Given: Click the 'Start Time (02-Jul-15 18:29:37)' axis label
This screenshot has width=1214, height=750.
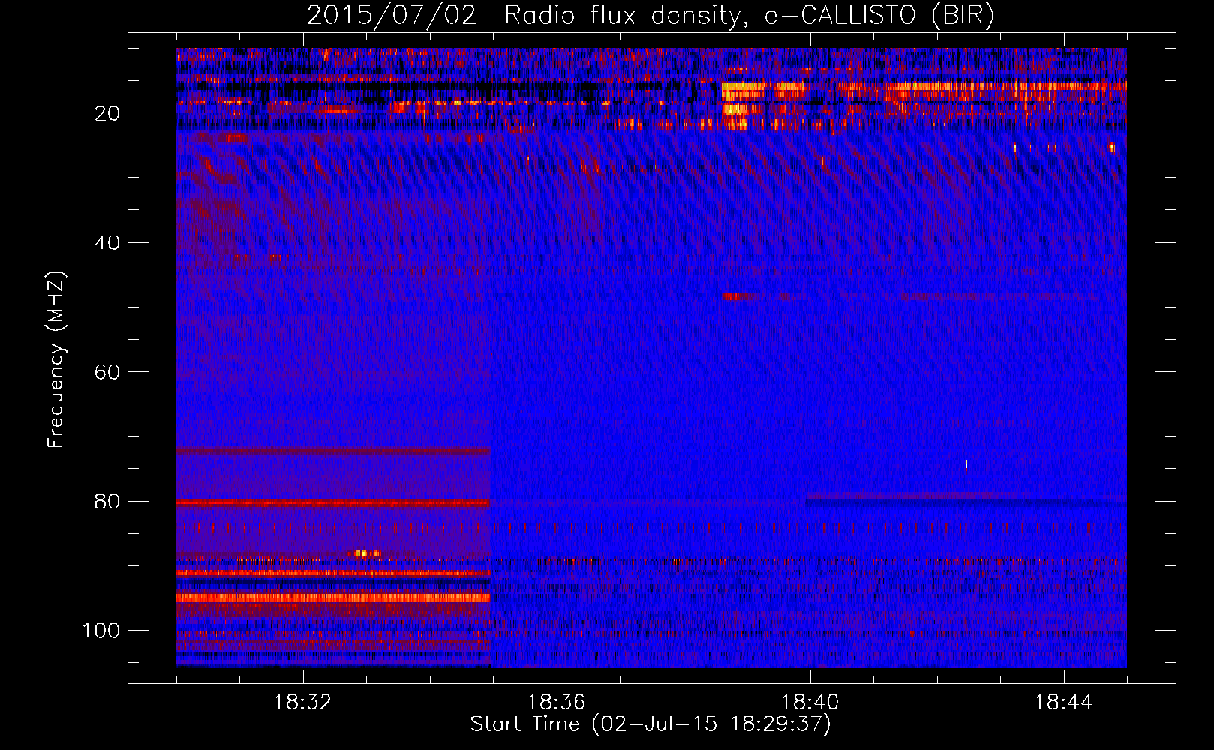Looking at the screenshot, I should coord(651,724).
